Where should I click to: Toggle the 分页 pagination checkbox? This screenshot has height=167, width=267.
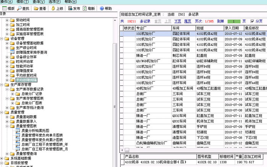[x=252, y=21]
